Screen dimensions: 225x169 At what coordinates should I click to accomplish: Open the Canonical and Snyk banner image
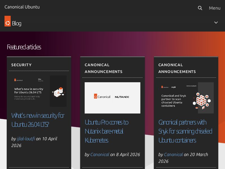pos(186,98)
